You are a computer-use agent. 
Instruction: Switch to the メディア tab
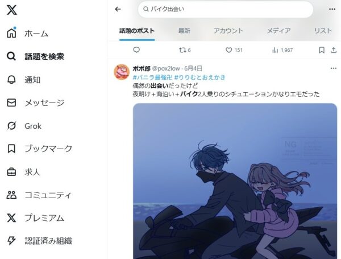[279, 31]
